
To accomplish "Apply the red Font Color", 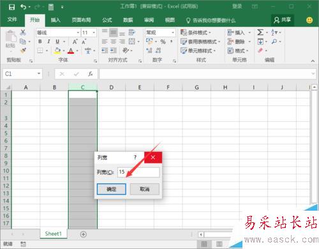I will (x=71, y=50).
